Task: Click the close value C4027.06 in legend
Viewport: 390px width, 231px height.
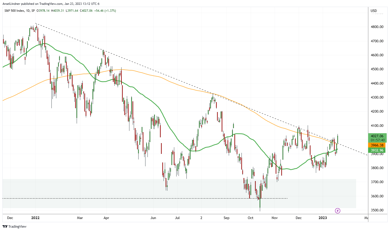Action: tap(86, 11)
